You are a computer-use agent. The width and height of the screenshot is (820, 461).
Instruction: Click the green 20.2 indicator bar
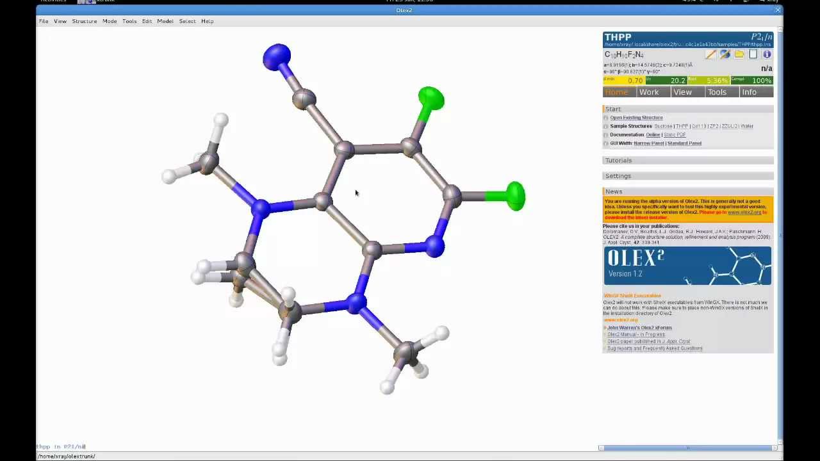[666, 80]
